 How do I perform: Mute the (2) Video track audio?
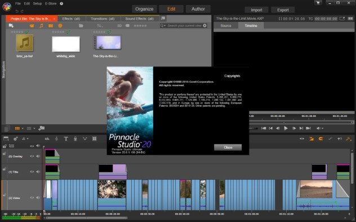point(38,197)
